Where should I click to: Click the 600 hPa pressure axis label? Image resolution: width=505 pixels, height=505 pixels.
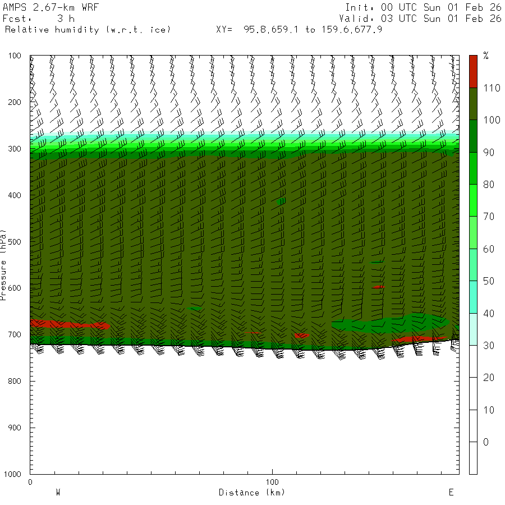15,288
